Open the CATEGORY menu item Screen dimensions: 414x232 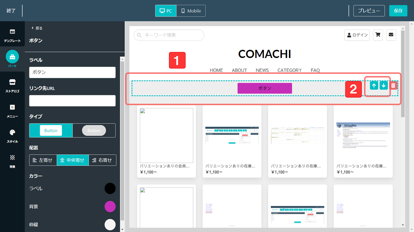coord(289,70)
